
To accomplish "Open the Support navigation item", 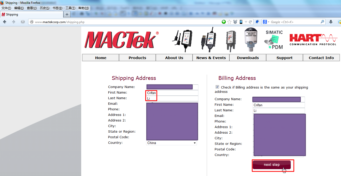I will 284,58.
